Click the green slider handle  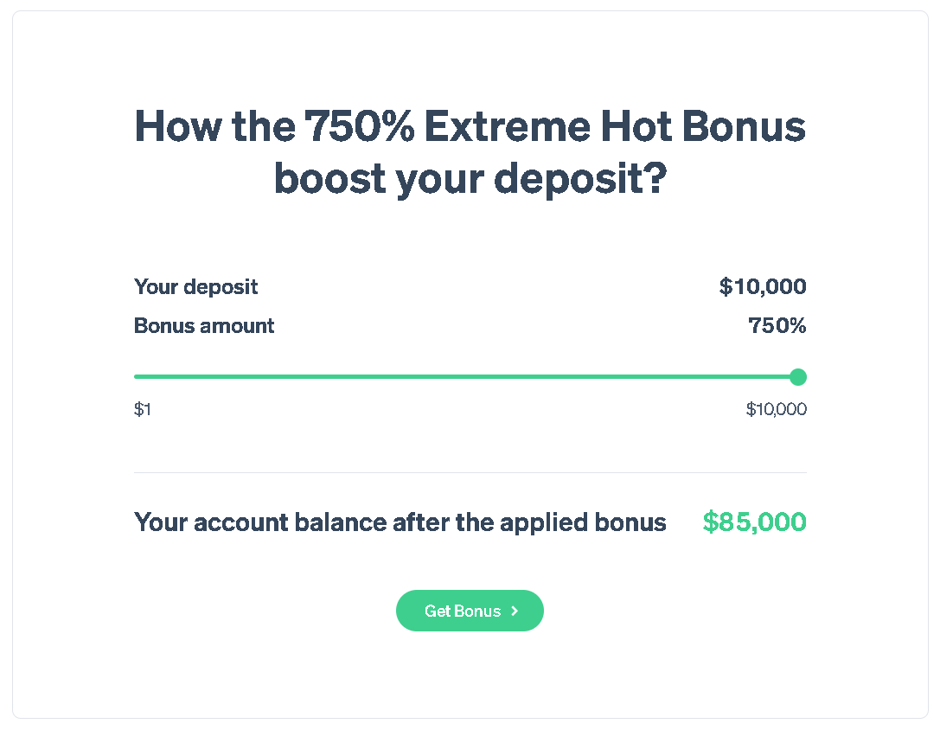pyautogui.click(x=798, y=377)
